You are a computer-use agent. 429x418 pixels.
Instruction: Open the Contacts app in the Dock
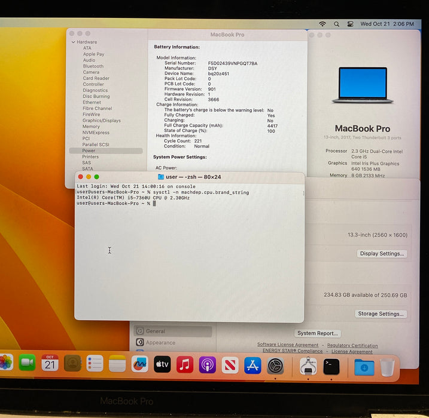pos(72,363)
